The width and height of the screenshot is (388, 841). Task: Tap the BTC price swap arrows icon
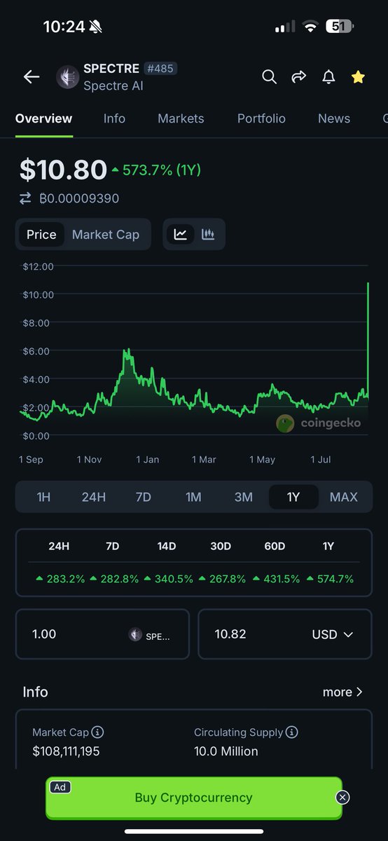25,198
